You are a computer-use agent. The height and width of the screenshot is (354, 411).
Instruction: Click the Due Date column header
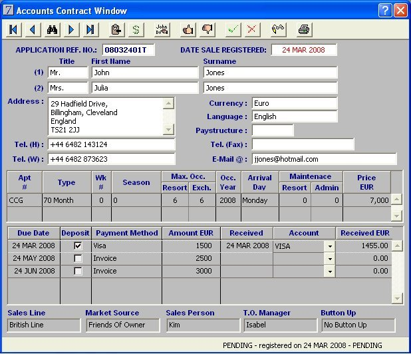(x=33, y=233)
